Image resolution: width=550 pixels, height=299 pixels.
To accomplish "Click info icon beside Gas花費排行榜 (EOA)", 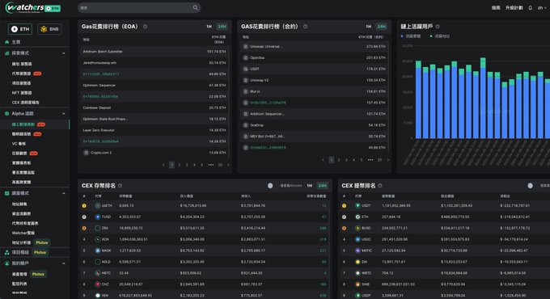I will [146, 27].
